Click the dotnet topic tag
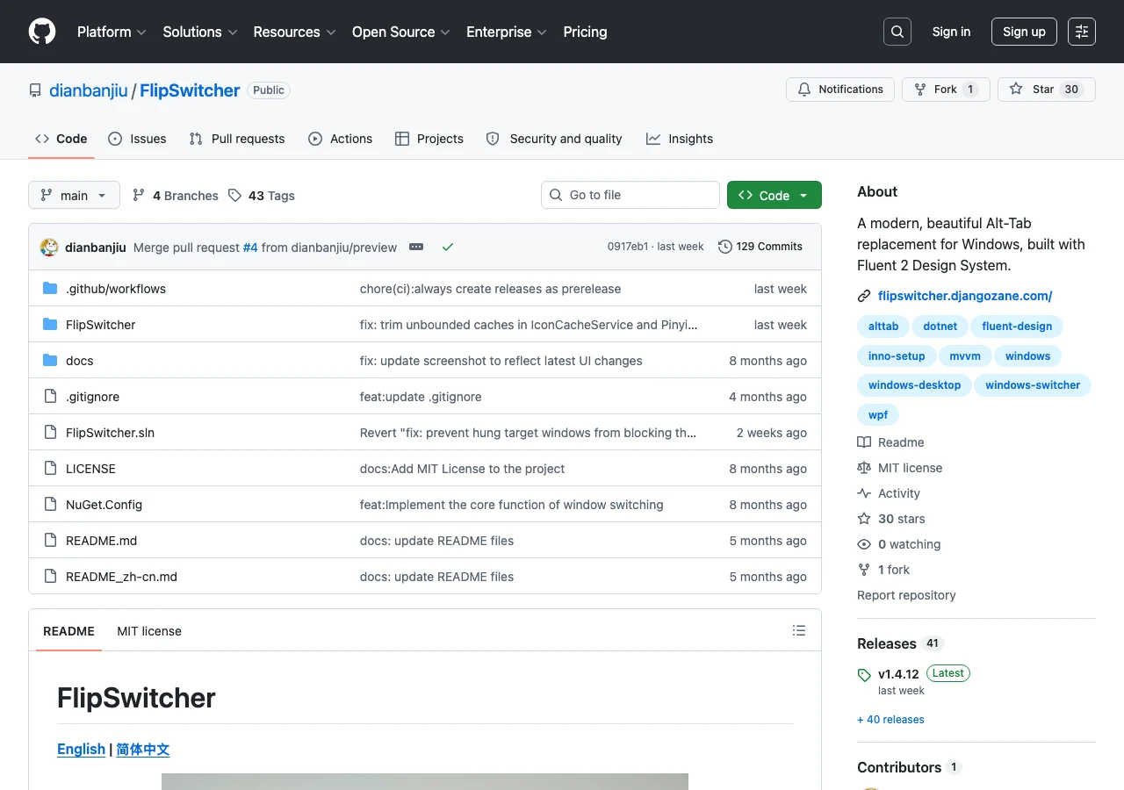 coord(940,327)
